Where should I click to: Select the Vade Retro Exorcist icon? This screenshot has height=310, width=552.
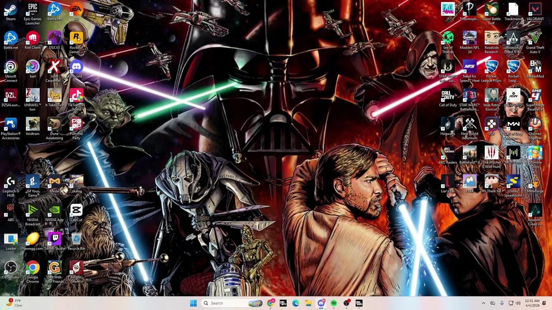(491, 100)
